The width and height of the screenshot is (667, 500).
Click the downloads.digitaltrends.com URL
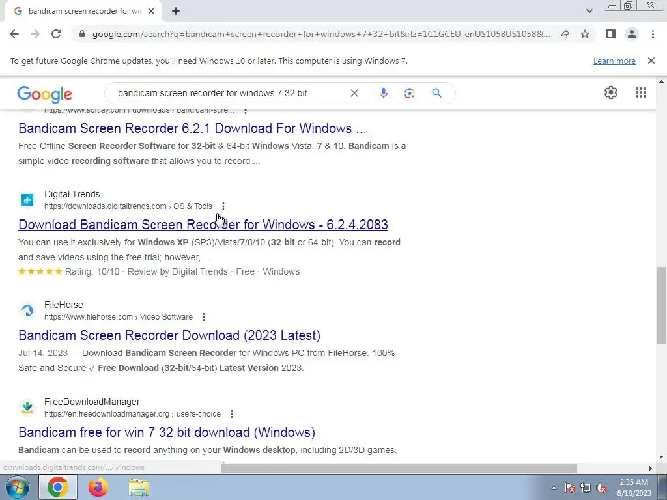click(128, 206)
